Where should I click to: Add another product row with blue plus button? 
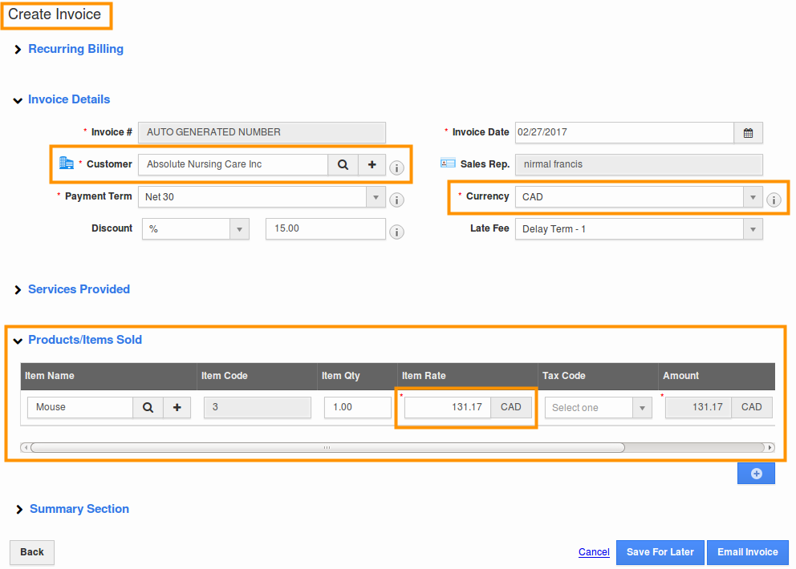[756, 474]
